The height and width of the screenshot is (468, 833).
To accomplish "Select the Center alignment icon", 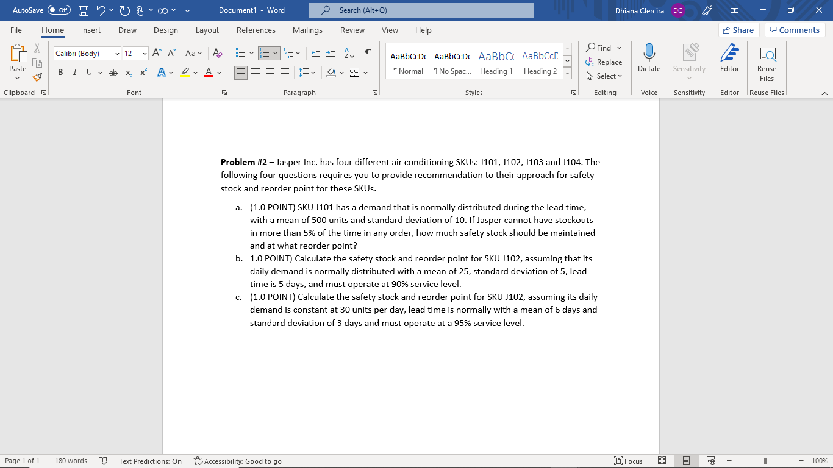I will tap(256, 73).
